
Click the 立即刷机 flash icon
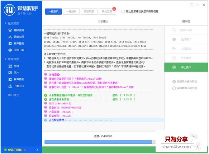(174, 49)
